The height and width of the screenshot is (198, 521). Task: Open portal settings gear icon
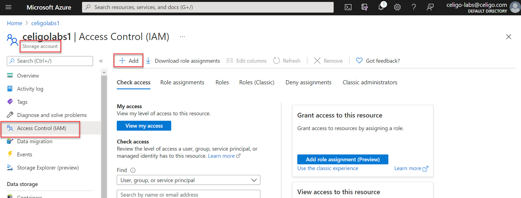[x=397, y=7]
